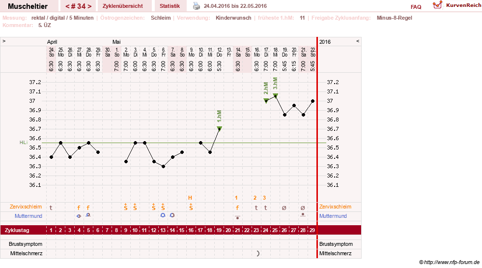Click the HLi coverline label

coord(24,143)
